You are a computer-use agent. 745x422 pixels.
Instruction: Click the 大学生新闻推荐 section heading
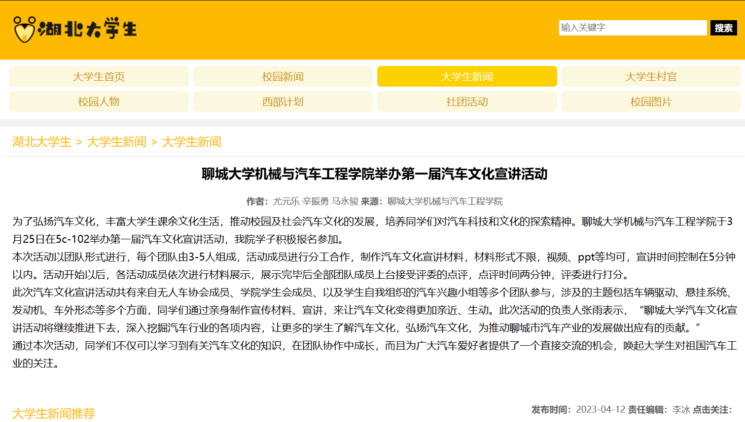[53, 413]
